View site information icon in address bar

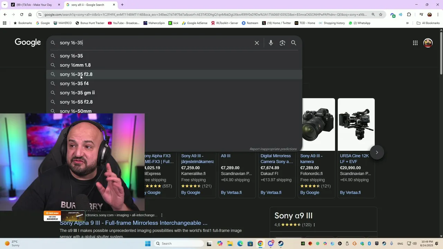coord(40,15)
